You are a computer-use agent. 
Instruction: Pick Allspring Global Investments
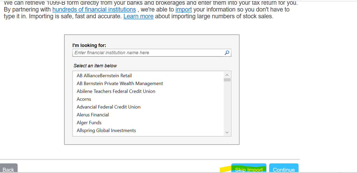[148, 130]
